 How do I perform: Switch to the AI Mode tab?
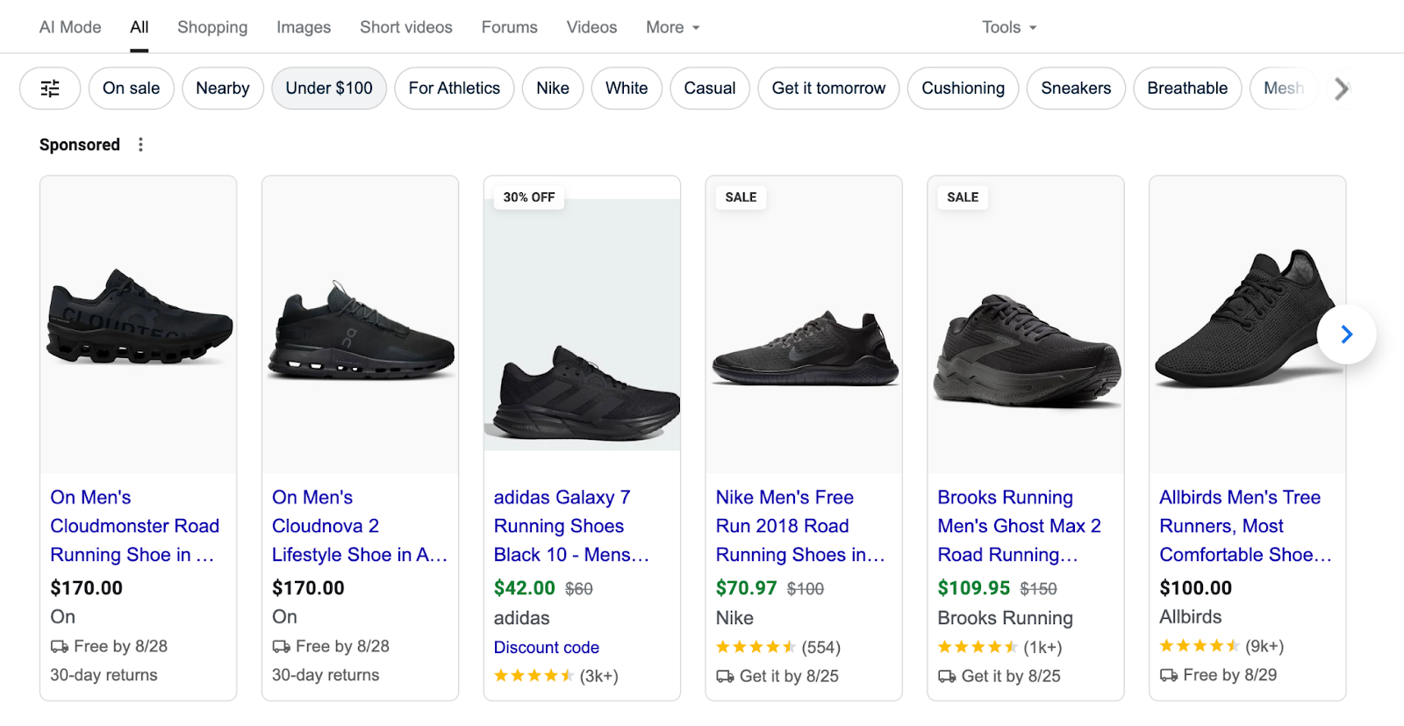click(70, 27)
